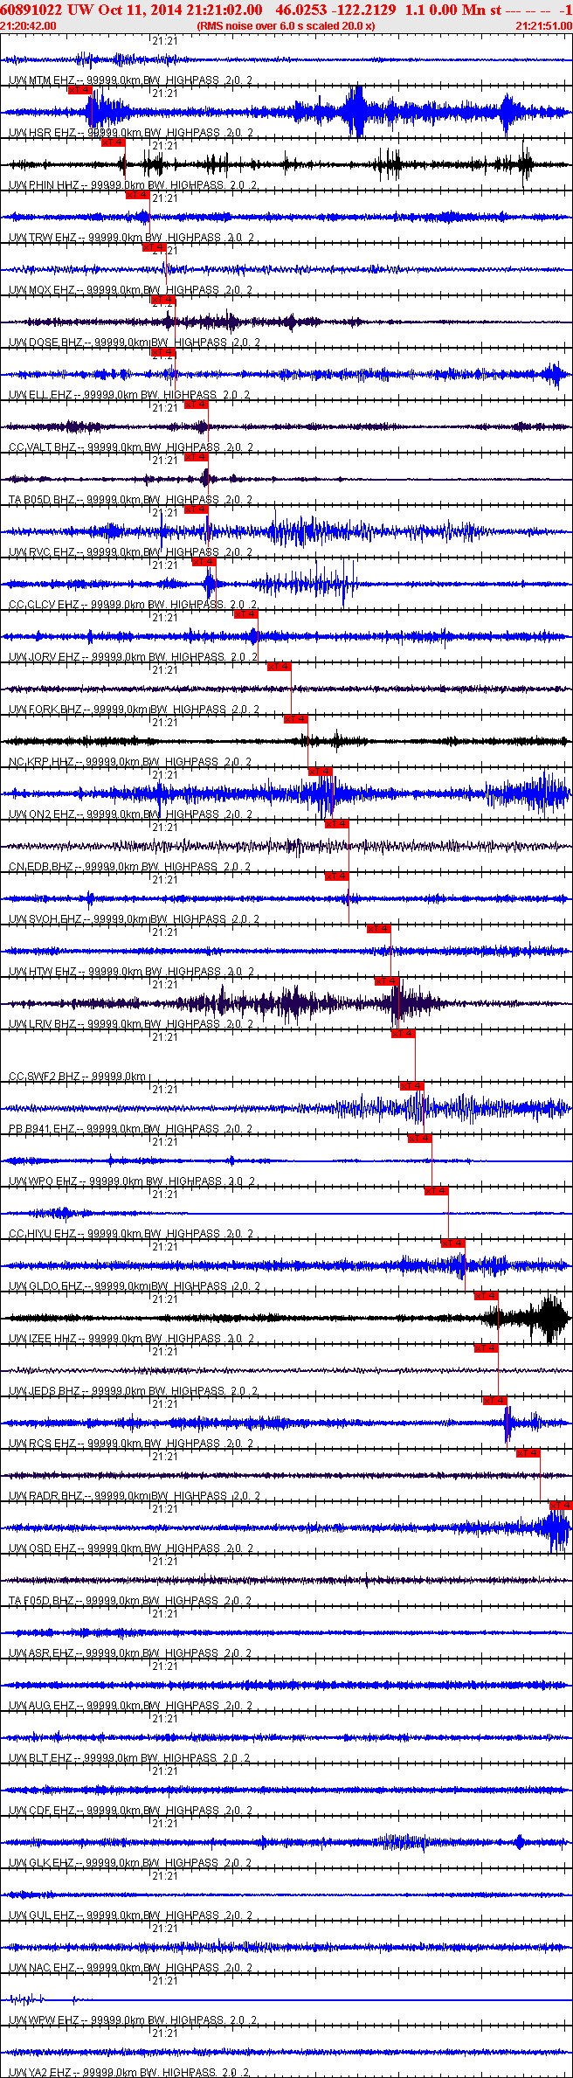573x2078 pixels.
Task: Click the pick flag between CC.SWF2 and PB.B941 labels
Action: [x=412, y=1086]
